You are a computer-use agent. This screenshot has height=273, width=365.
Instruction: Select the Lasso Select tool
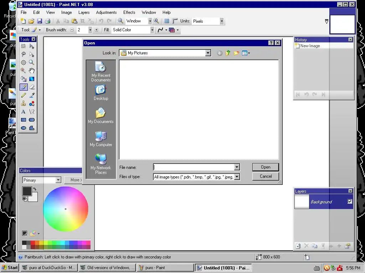(24, 54)
